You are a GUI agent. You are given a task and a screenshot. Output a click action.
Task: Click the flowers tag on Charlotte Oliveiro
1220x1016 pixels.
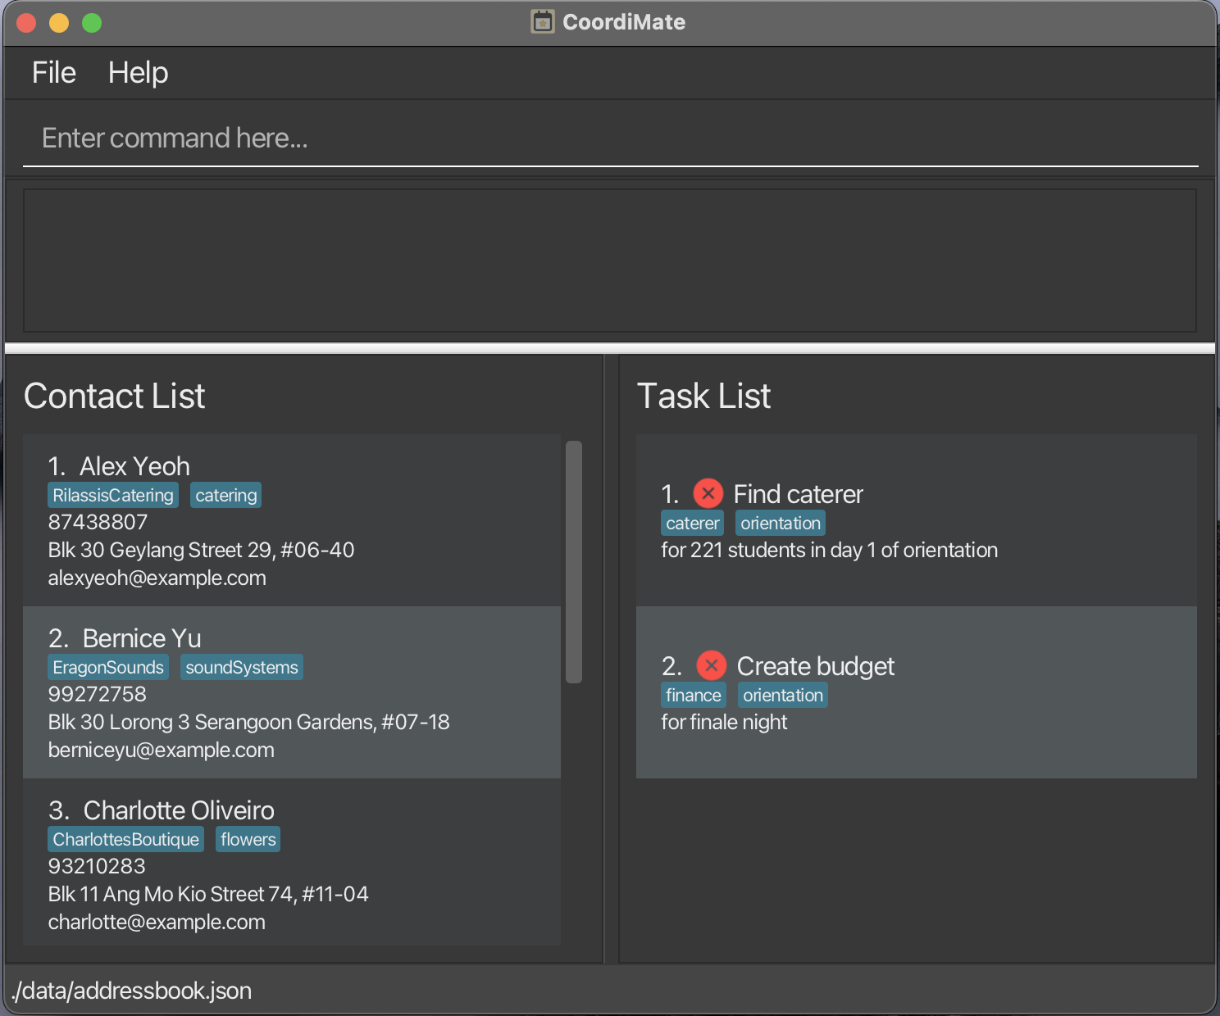click(248, 840)
